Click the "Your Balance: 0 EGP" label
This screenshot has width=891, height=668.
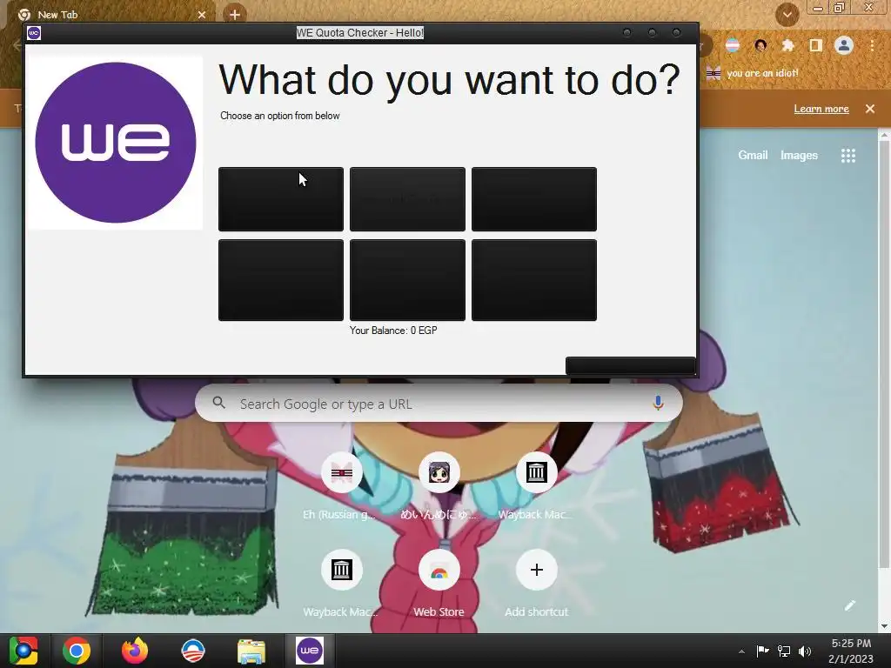click(393, 330)
